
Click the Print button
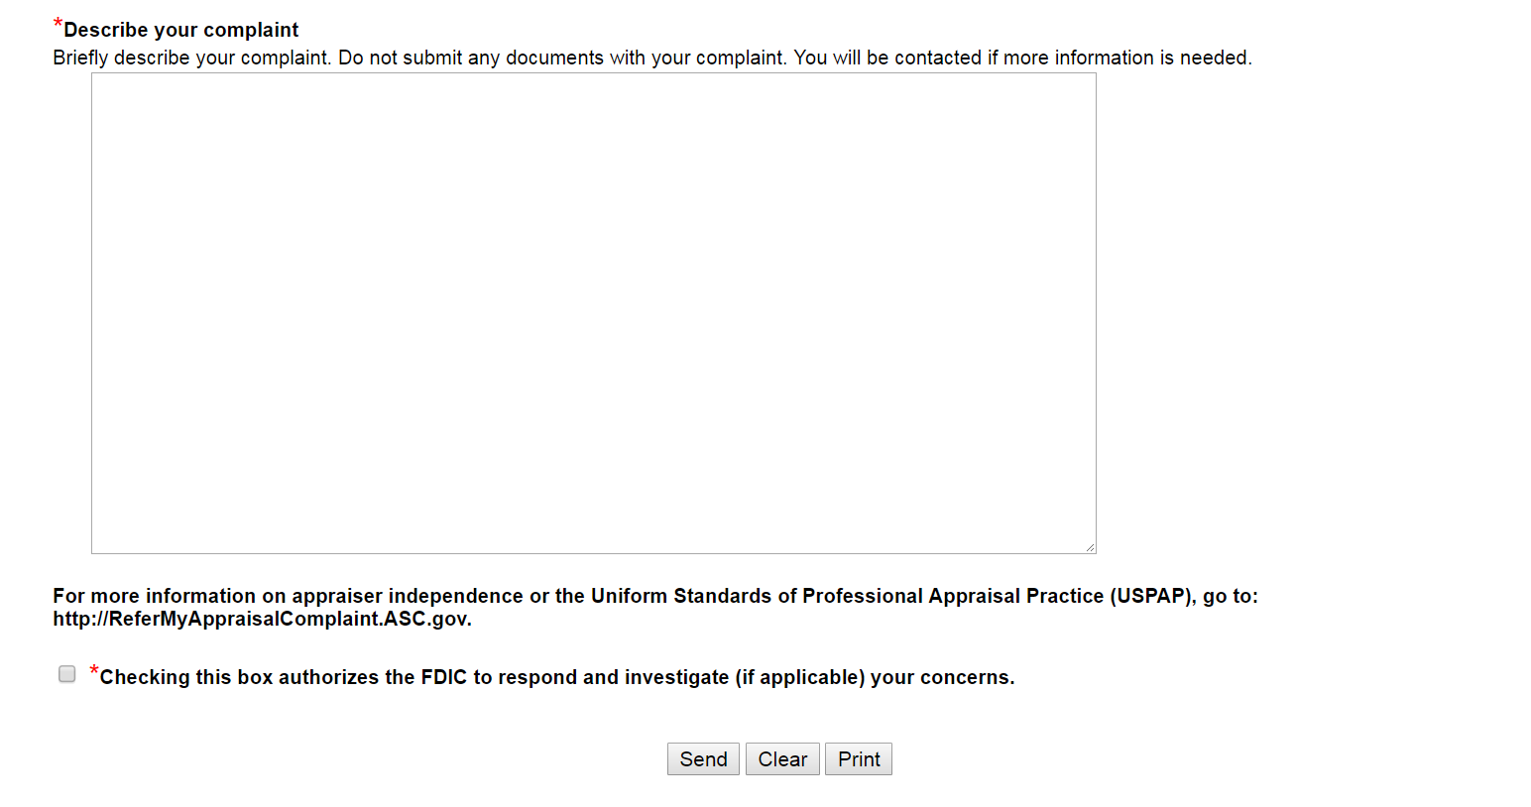(858, 759)
